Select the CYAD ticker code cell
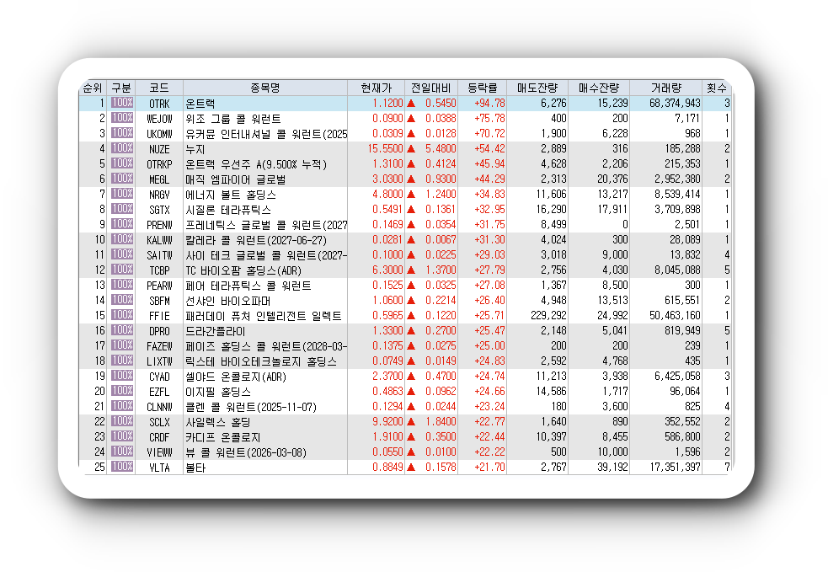The width and height of the screenshot is (828, 572). [x=159, y=377]
